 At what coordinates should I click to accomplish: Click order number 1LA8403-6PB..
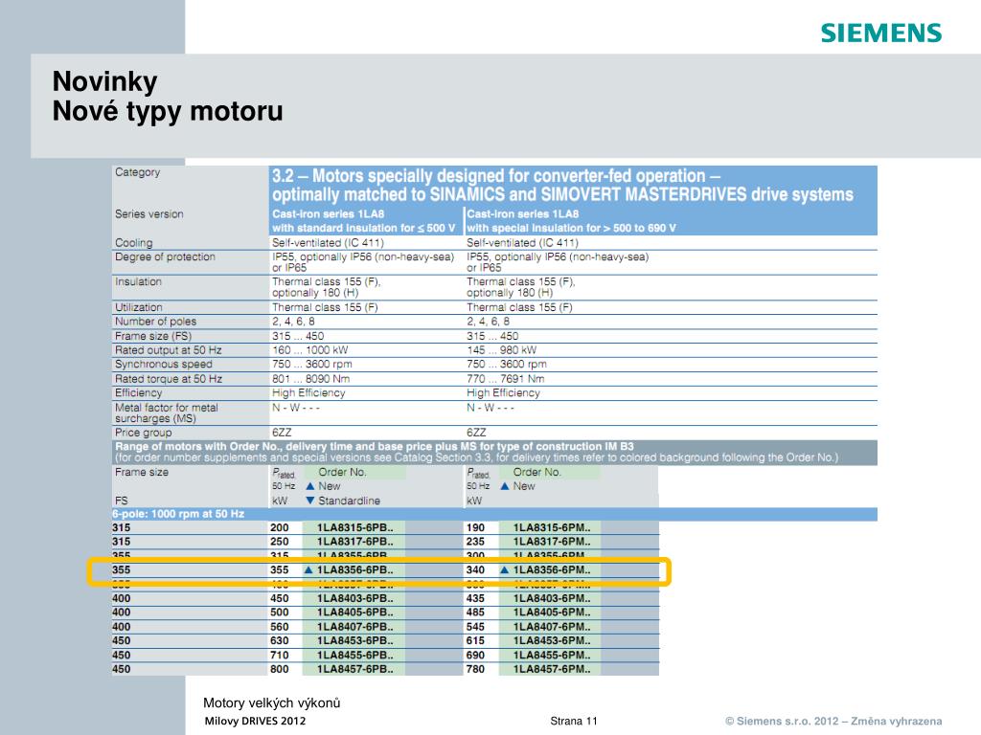click(x=355, y=599)
